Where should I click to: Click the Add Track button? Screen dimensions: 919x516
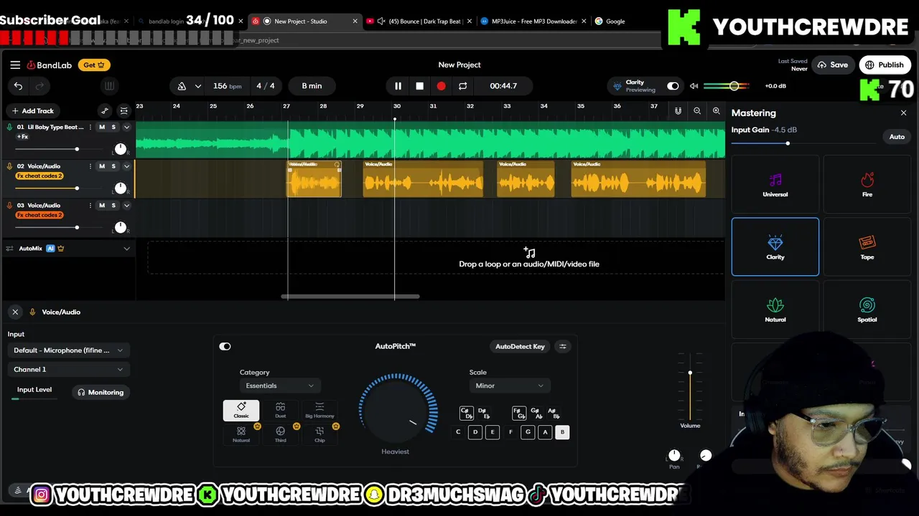point(33,111)
